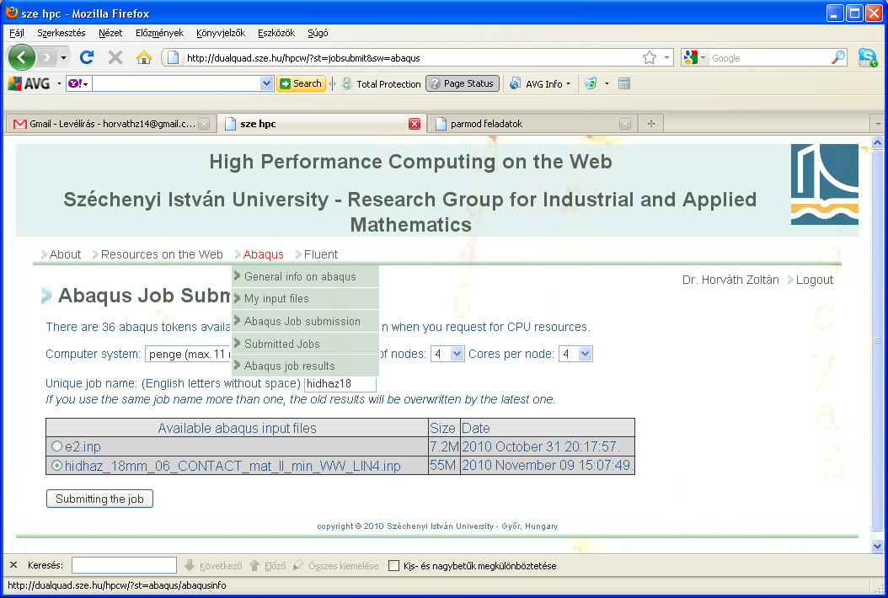Click the university logo image
888x598 pixels.
pyautogui.click(x=825, y=184)
